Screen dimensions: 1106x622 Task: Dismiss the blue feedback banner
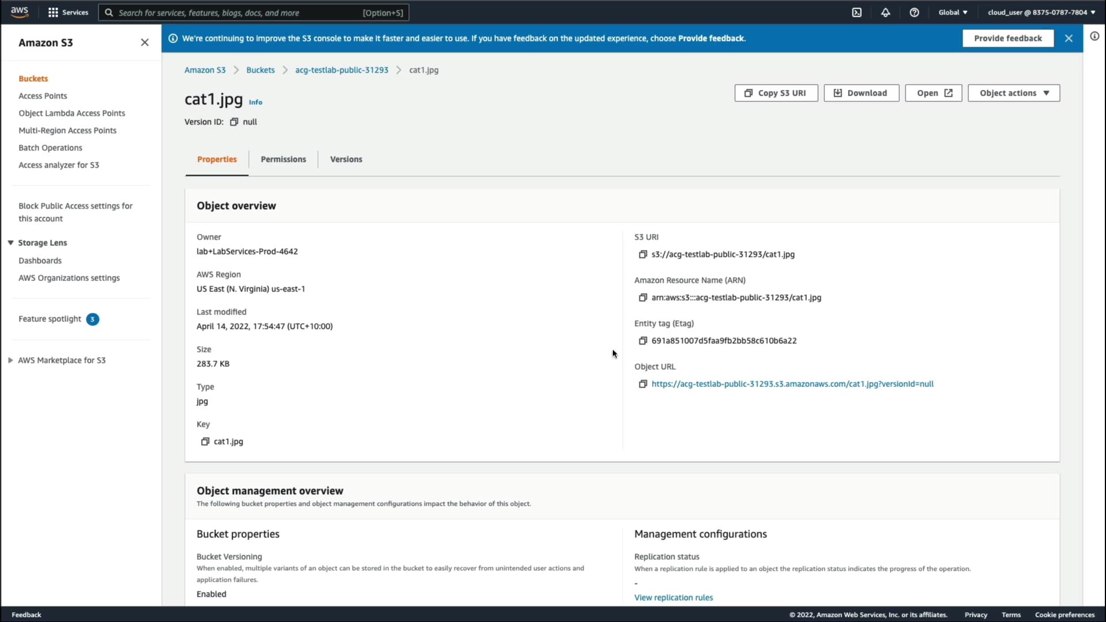click(1069, 38)
